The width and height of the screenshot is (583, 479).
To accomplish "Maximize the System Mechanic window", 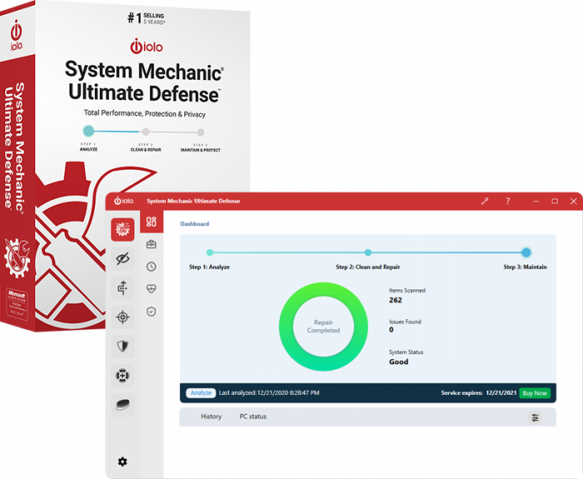I will click(555, 201).
